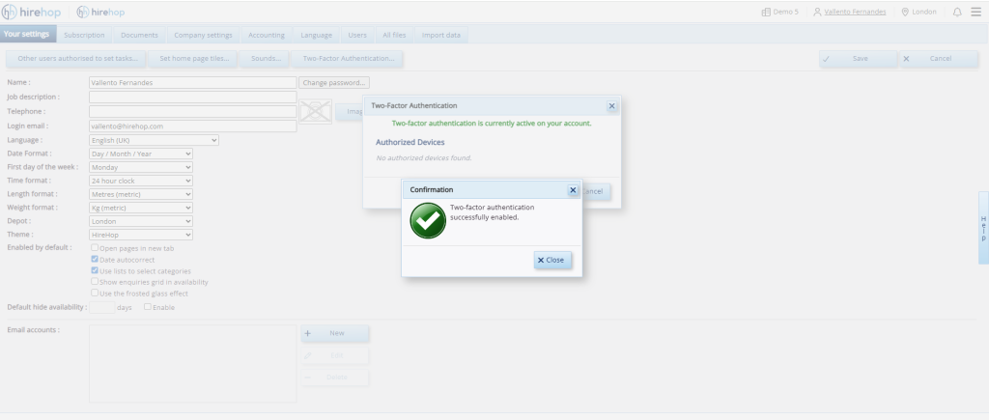Screen dimensions: 989x420
Task: Open the First day of the week dropdown
Action: click(x=141, y=167)
